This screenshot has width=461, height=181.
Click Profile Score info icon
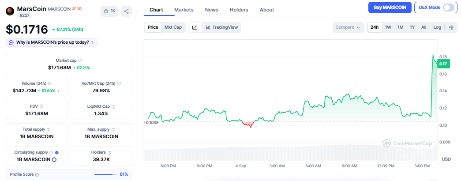click(37, 174)
